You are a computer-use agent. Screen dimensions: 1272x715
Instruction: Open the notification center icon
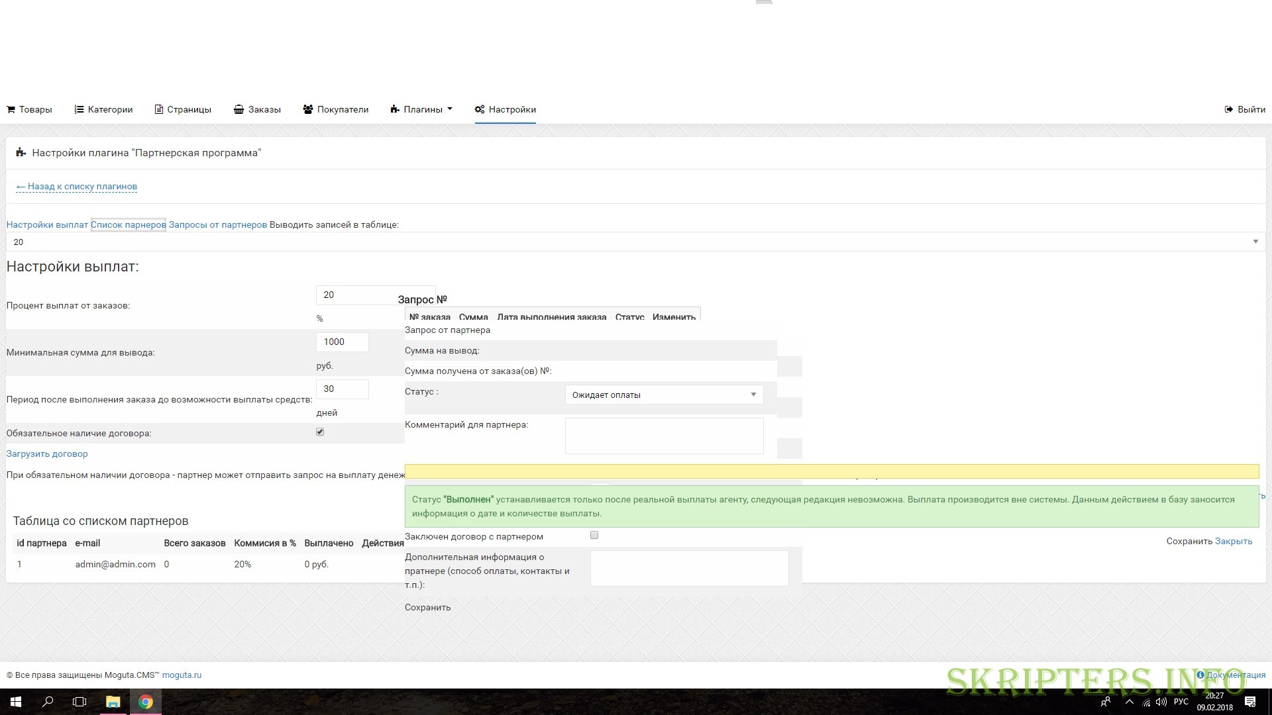coord(1250,702)
